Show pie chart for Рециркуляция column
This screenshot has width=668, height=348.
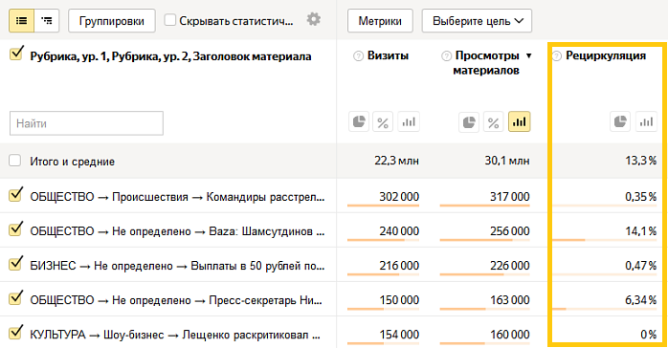click(x=620, y=122)
